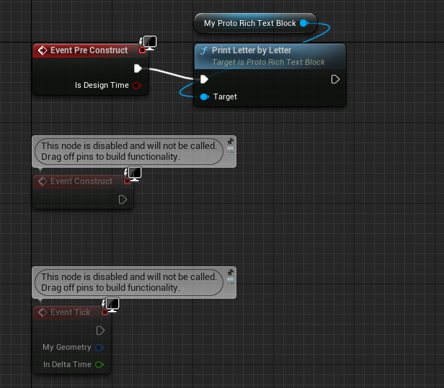Click the Print Letter by Letter exec output pin

335,79
